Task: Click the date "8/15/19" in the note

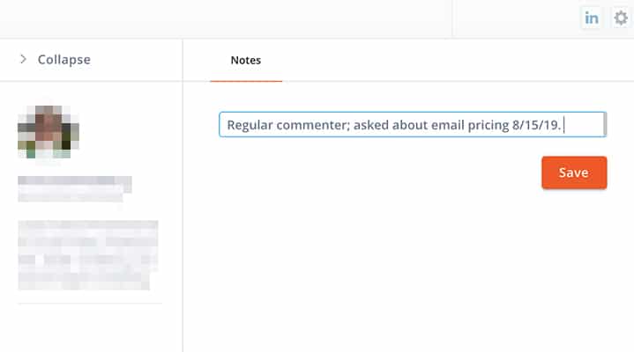Action: (x=537, y=124)
